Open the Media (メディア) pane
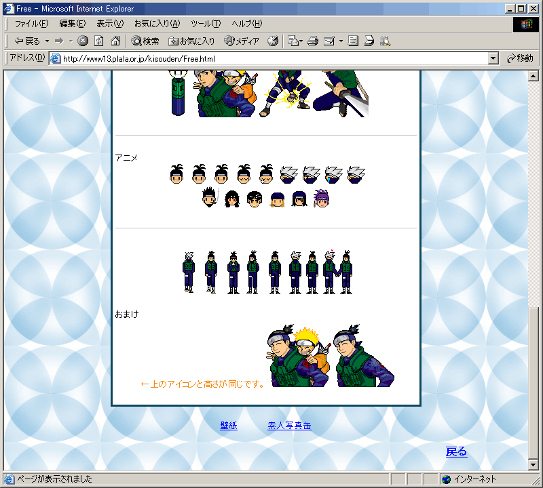This screenshot has width=543, height=488. pyautogui.click(x=242, y=41)
